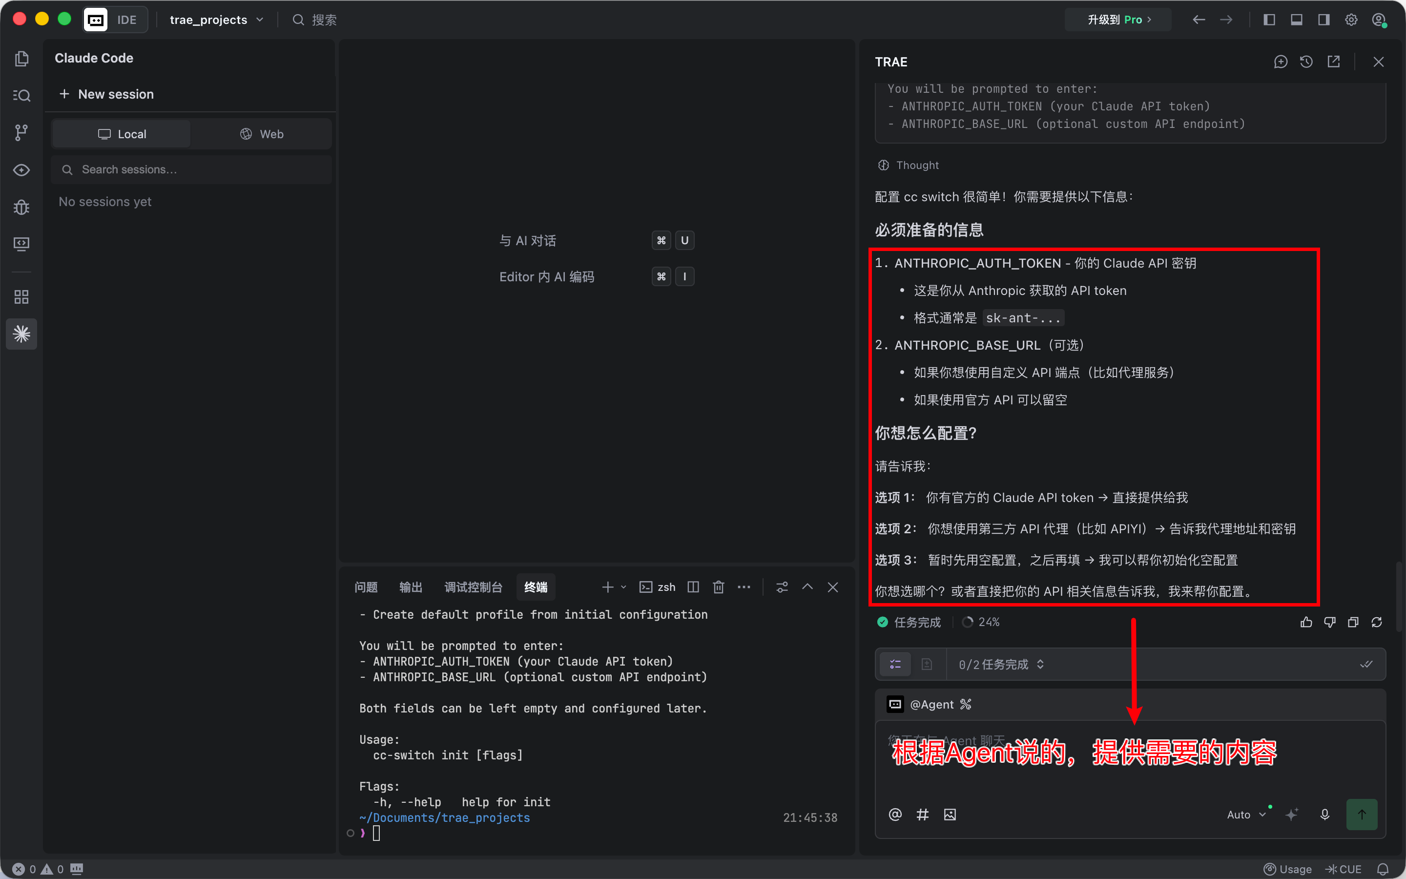Open the Run and Debug bug icon
1406x879 pixels.
pyautogui.click(x=21, y=207)
